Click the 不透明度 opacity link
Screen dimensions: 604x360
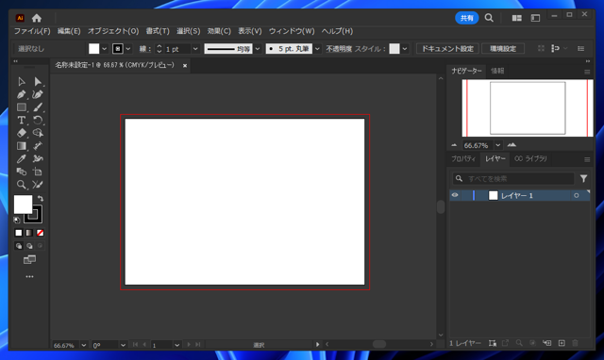coord(339,49)
